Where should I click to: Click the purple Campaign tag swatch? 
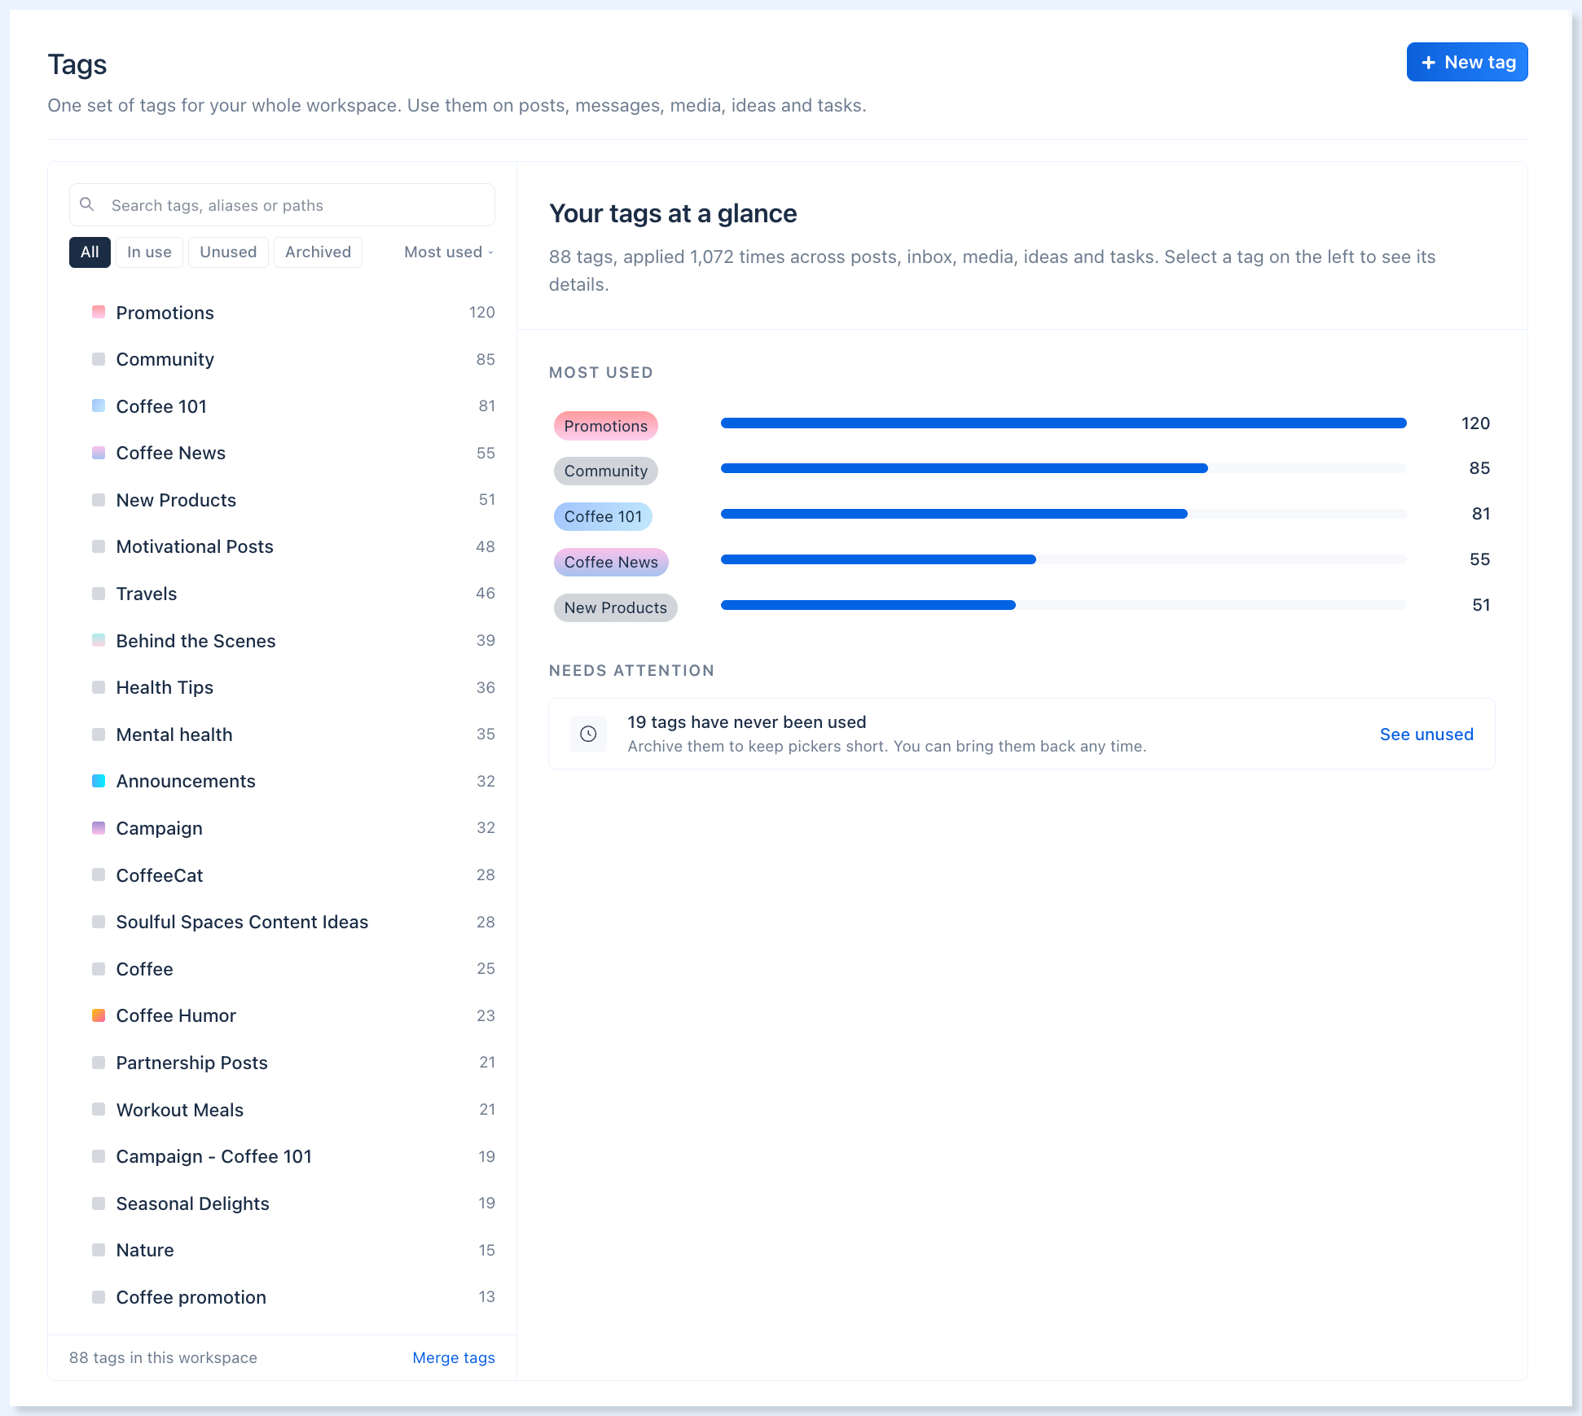(99, 828)
